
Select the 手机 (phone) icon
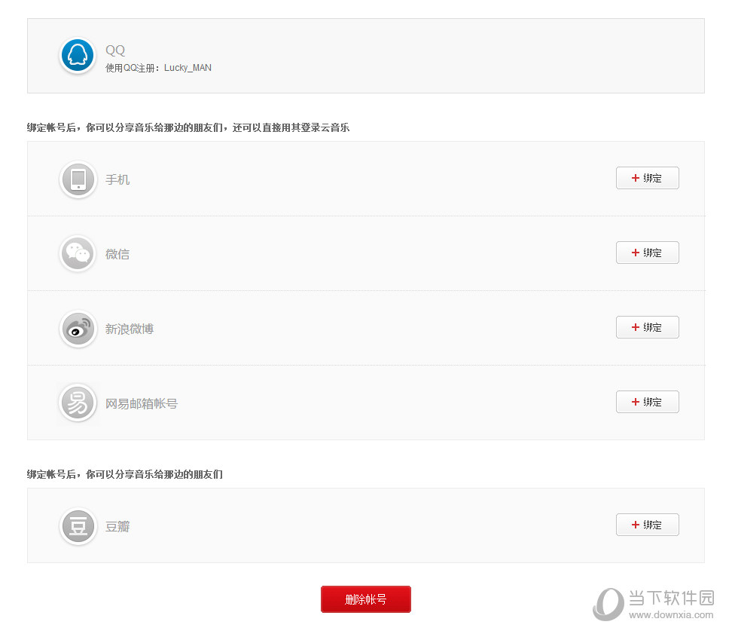point(78,179)
